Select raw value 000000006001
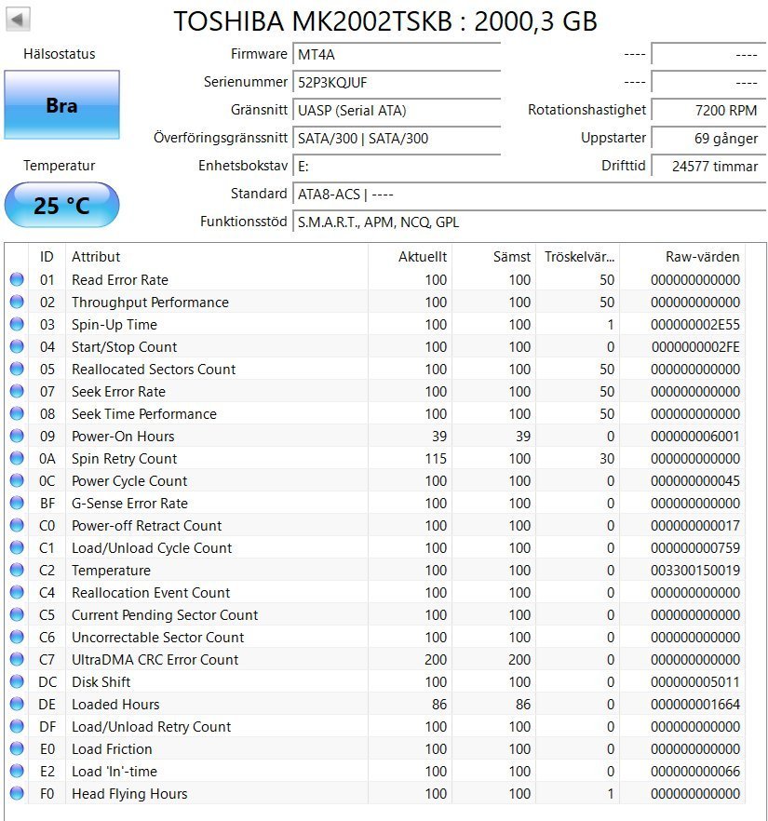The image size is (768, 821). tap(695, 437)
